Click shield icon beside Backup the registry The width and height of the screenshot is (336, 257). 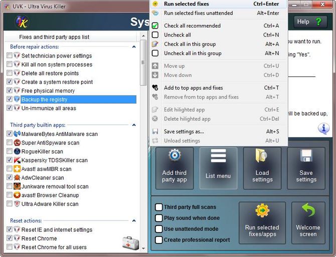tap(17, 99)
